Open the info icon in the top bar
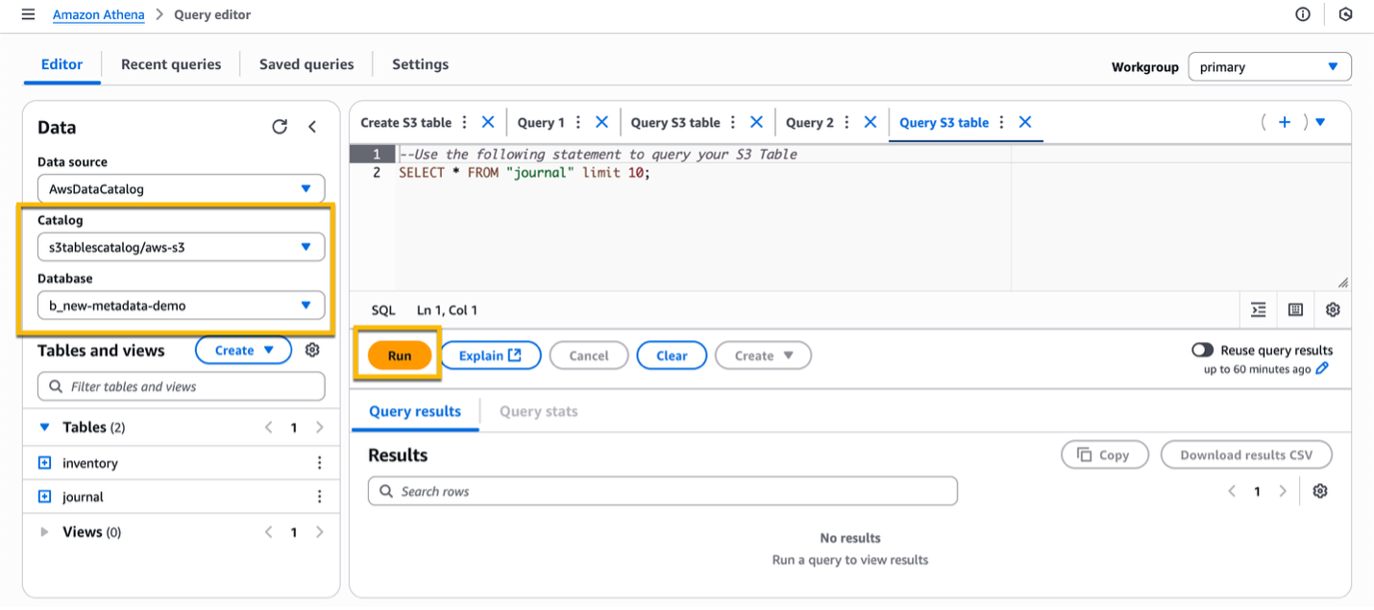Screen dimensions: 1374x610 pos(1302,14)
